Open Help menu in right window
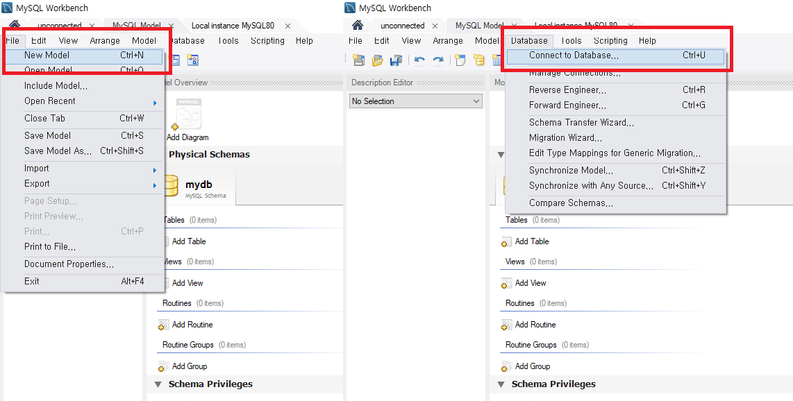Image resolution: width=793 pixels, height=401 pixels. pos(647,41)
